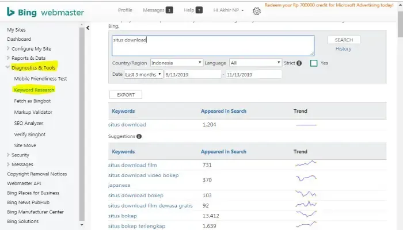Click the sidebar scrollbar up arrow

tap(82, 25)
